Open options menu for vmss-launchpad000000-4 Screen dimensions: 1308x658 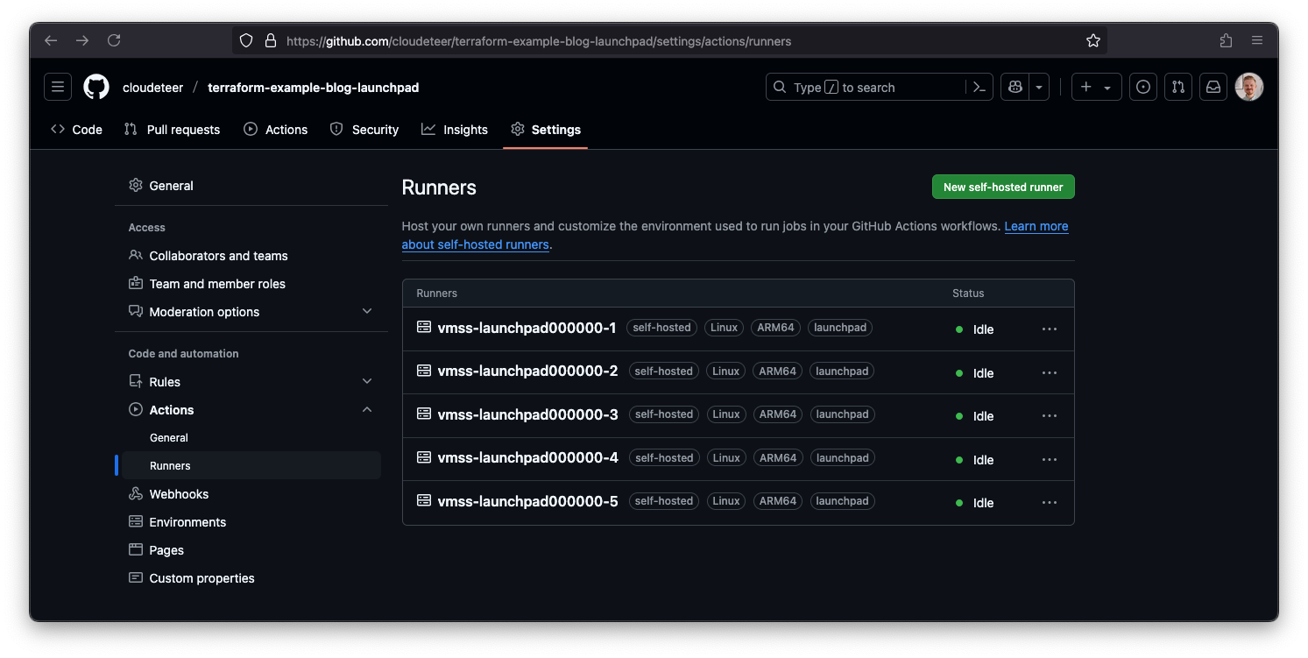(1050, 459)
